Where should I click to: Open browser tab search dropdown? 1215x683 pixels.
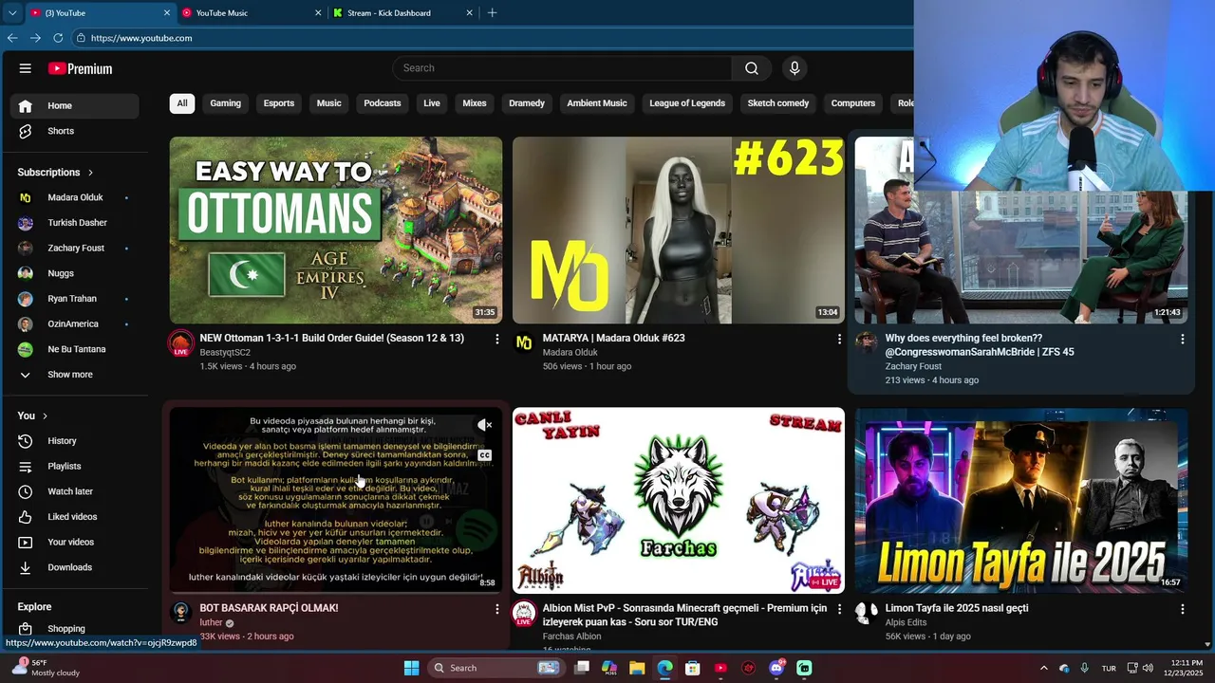pos(12,13)
